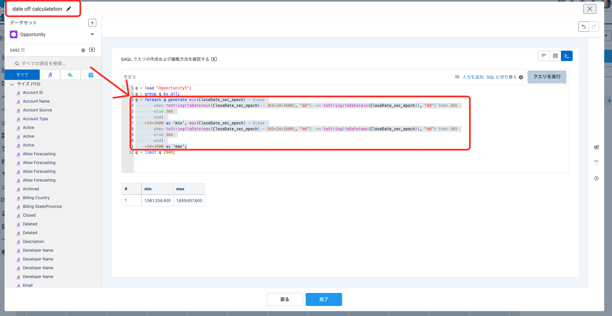This screenshot has width=612, height=316.
Task: Click the 5492 行 row count
Action: 17,50
